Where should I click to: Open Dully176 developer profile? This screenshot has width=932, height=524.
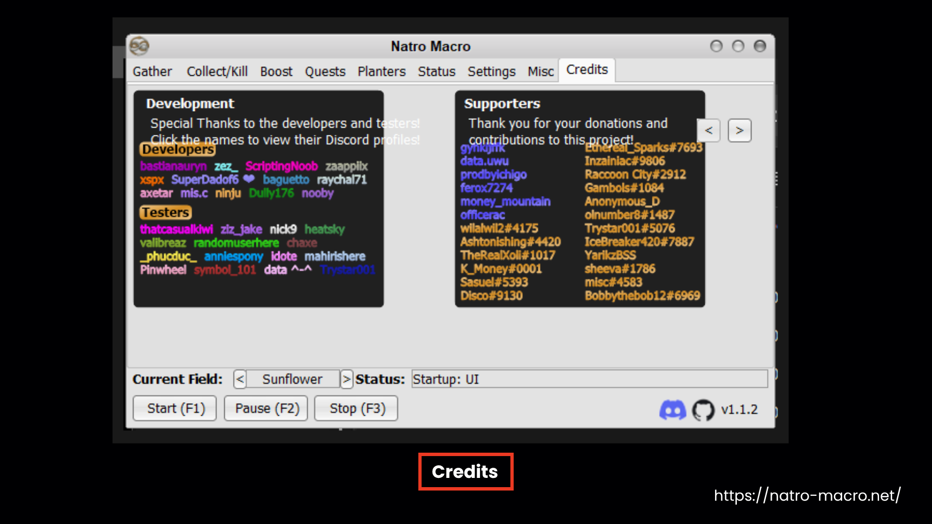[x=271, y=193]
